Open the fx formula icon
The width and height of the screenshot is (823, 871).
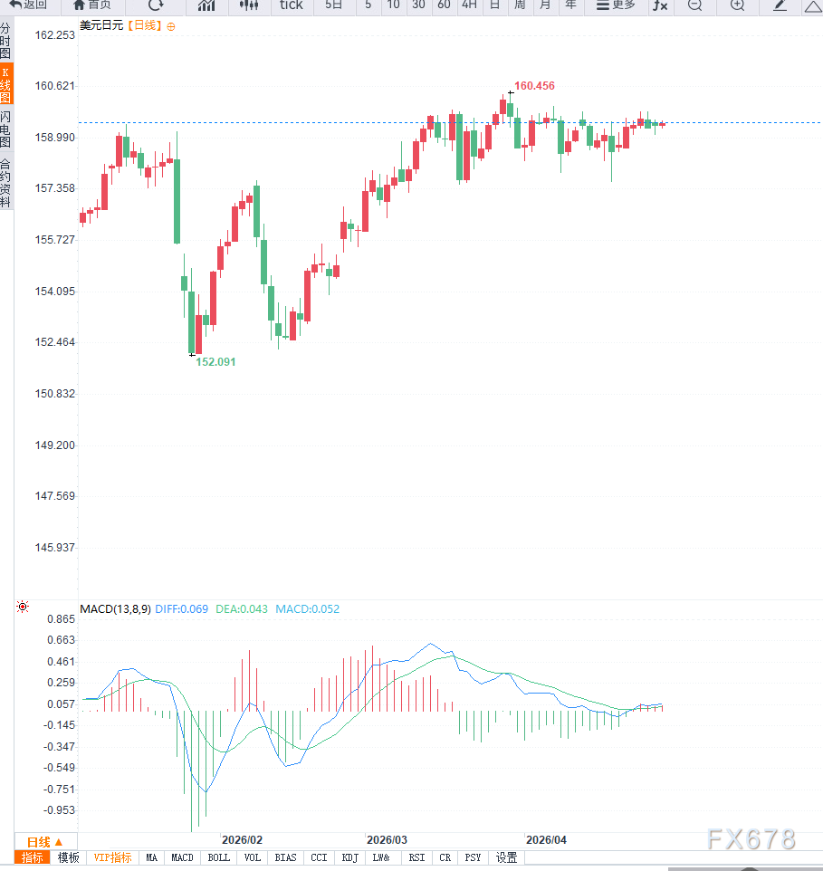[660, 5]
